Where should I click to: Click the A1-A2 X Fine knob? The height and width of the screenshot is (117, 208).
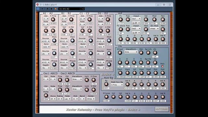click(53, 19)
